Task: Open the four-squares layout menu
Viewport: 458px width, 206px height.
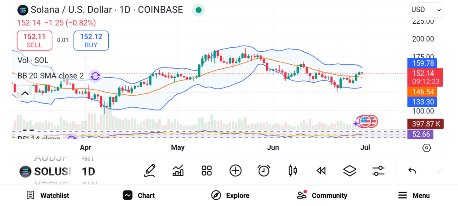Action: tap(207, 171)
